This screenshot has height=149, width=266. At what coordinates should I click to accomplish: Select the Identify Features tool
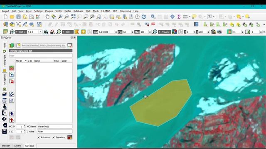coord(153,17)
